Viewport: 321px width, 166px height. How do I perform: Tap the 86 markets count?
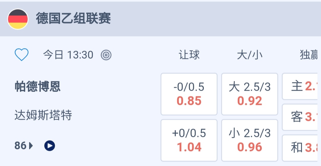tap(20, 146)
